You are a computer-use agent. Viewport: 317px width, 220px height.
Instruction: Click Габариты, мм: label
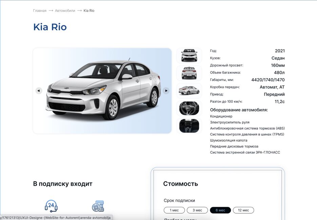click(x=222, y=80)
